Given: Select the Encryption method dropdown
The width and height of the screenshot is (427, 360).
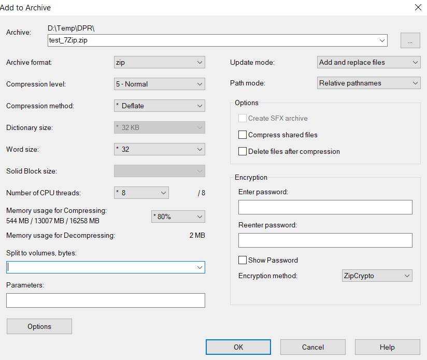Looking at the screenshot, I should pyautogui.click(x=377, y=276).
